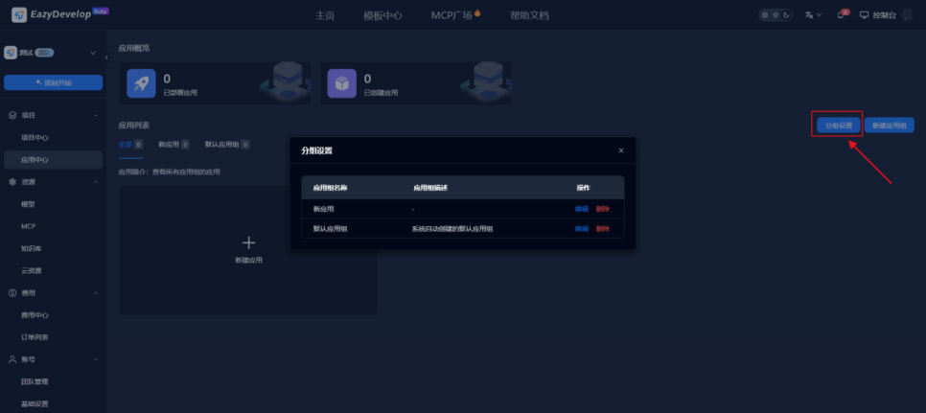
Task: Select the 全部 tab
Action: tap(130, 144)
